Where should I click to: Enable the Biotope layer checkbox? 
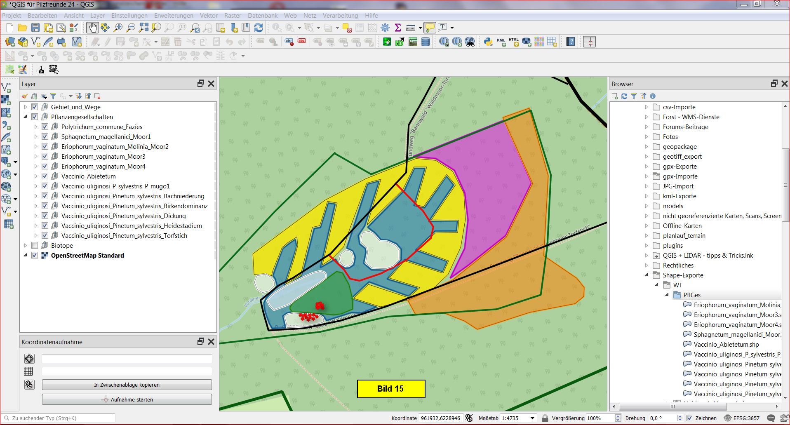point(35,246)
